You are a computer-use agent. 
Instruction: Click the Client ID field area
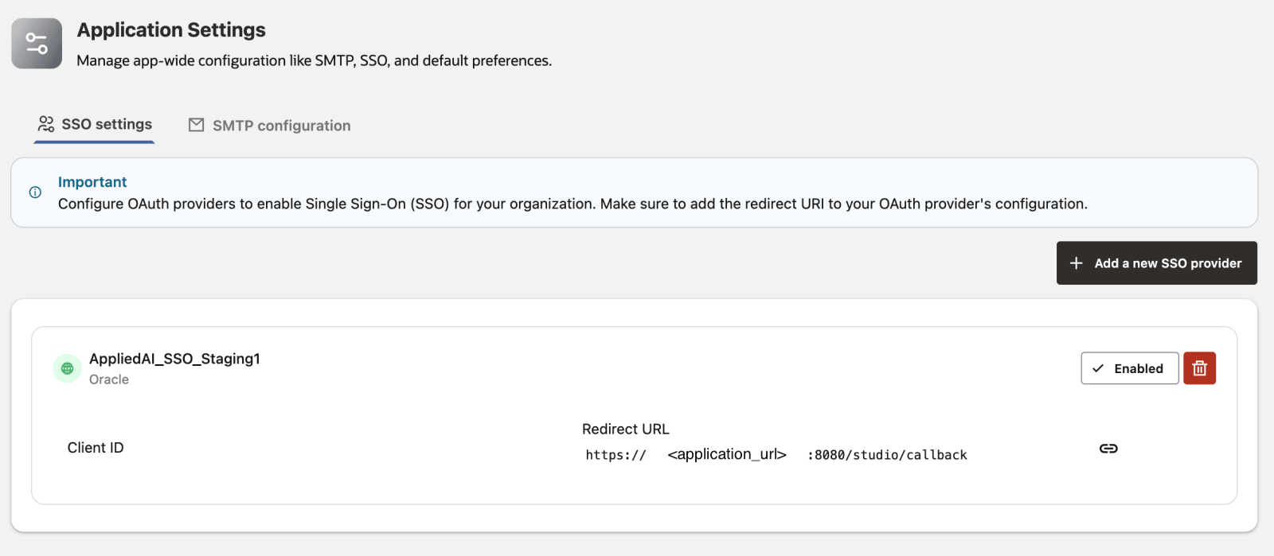(x=96, y=447)
